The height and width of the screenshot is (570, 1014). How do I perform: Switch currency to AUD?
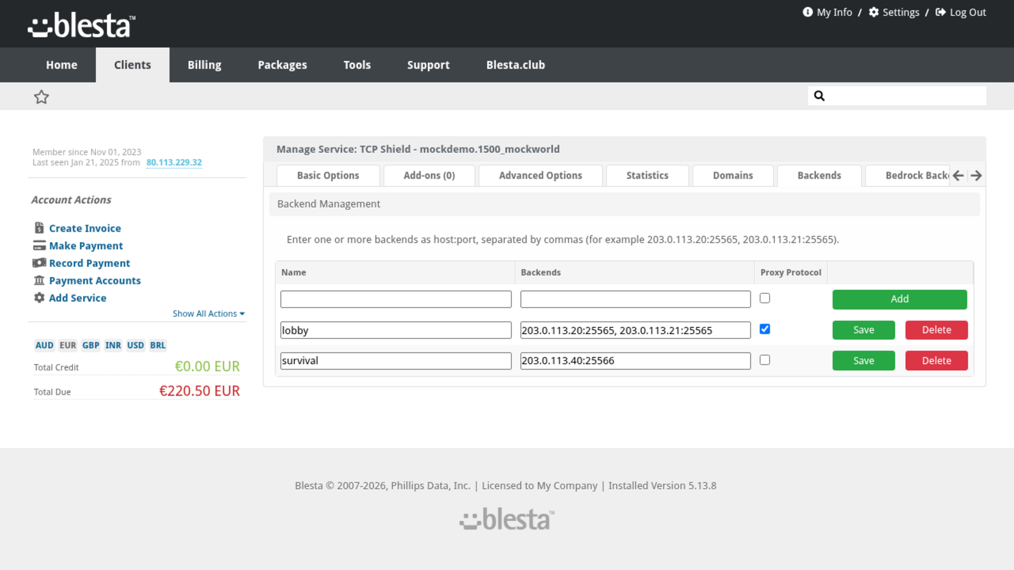click(44, 345)
